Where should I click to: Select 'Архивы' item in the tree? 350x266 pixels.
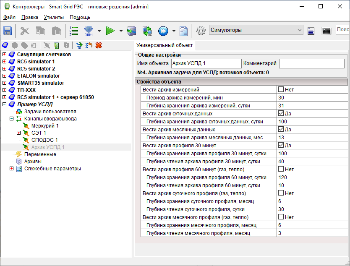(x=33, y=162)
